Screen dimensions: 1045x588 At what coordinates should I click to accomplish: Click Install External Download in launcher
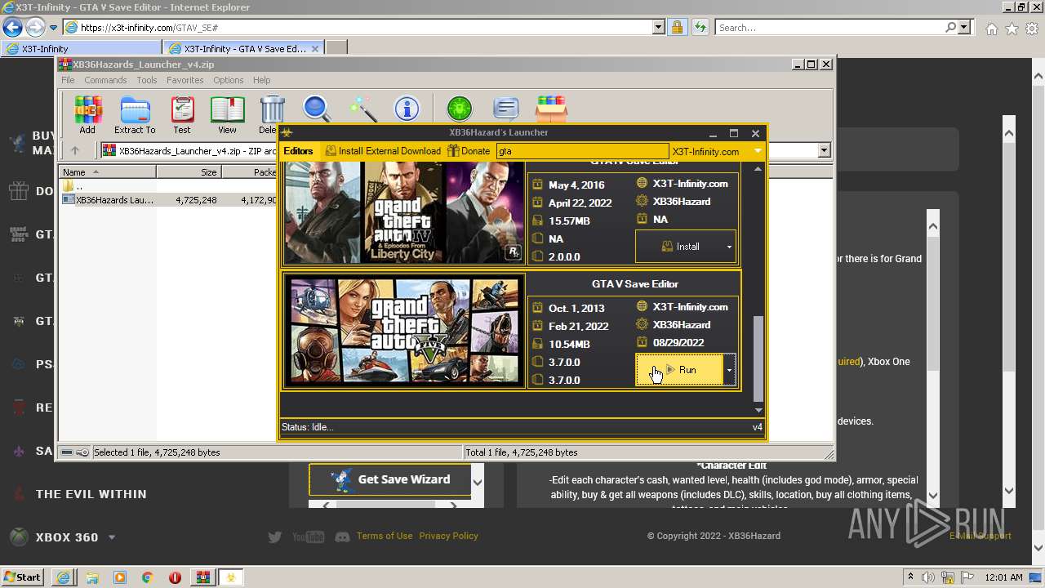click(x=383, y=151)
